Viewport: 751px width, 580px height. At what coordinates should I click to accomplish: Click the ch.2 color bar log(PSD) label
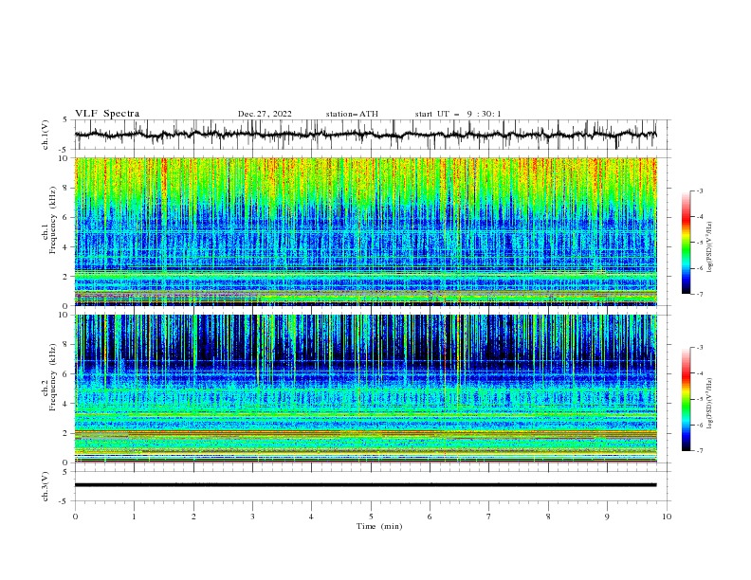point(709,404)
